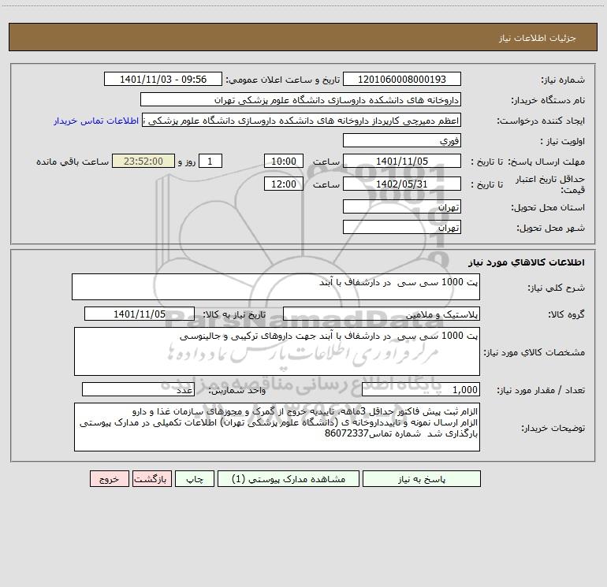Select the شماره نیاز field 1201060008000193
Screen dimensions: 607x587
402,79
